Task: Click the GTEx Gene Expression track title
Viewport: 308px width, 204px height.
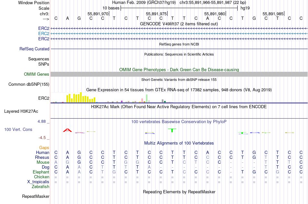Action: pyautogui.click(x=179, y=90)
